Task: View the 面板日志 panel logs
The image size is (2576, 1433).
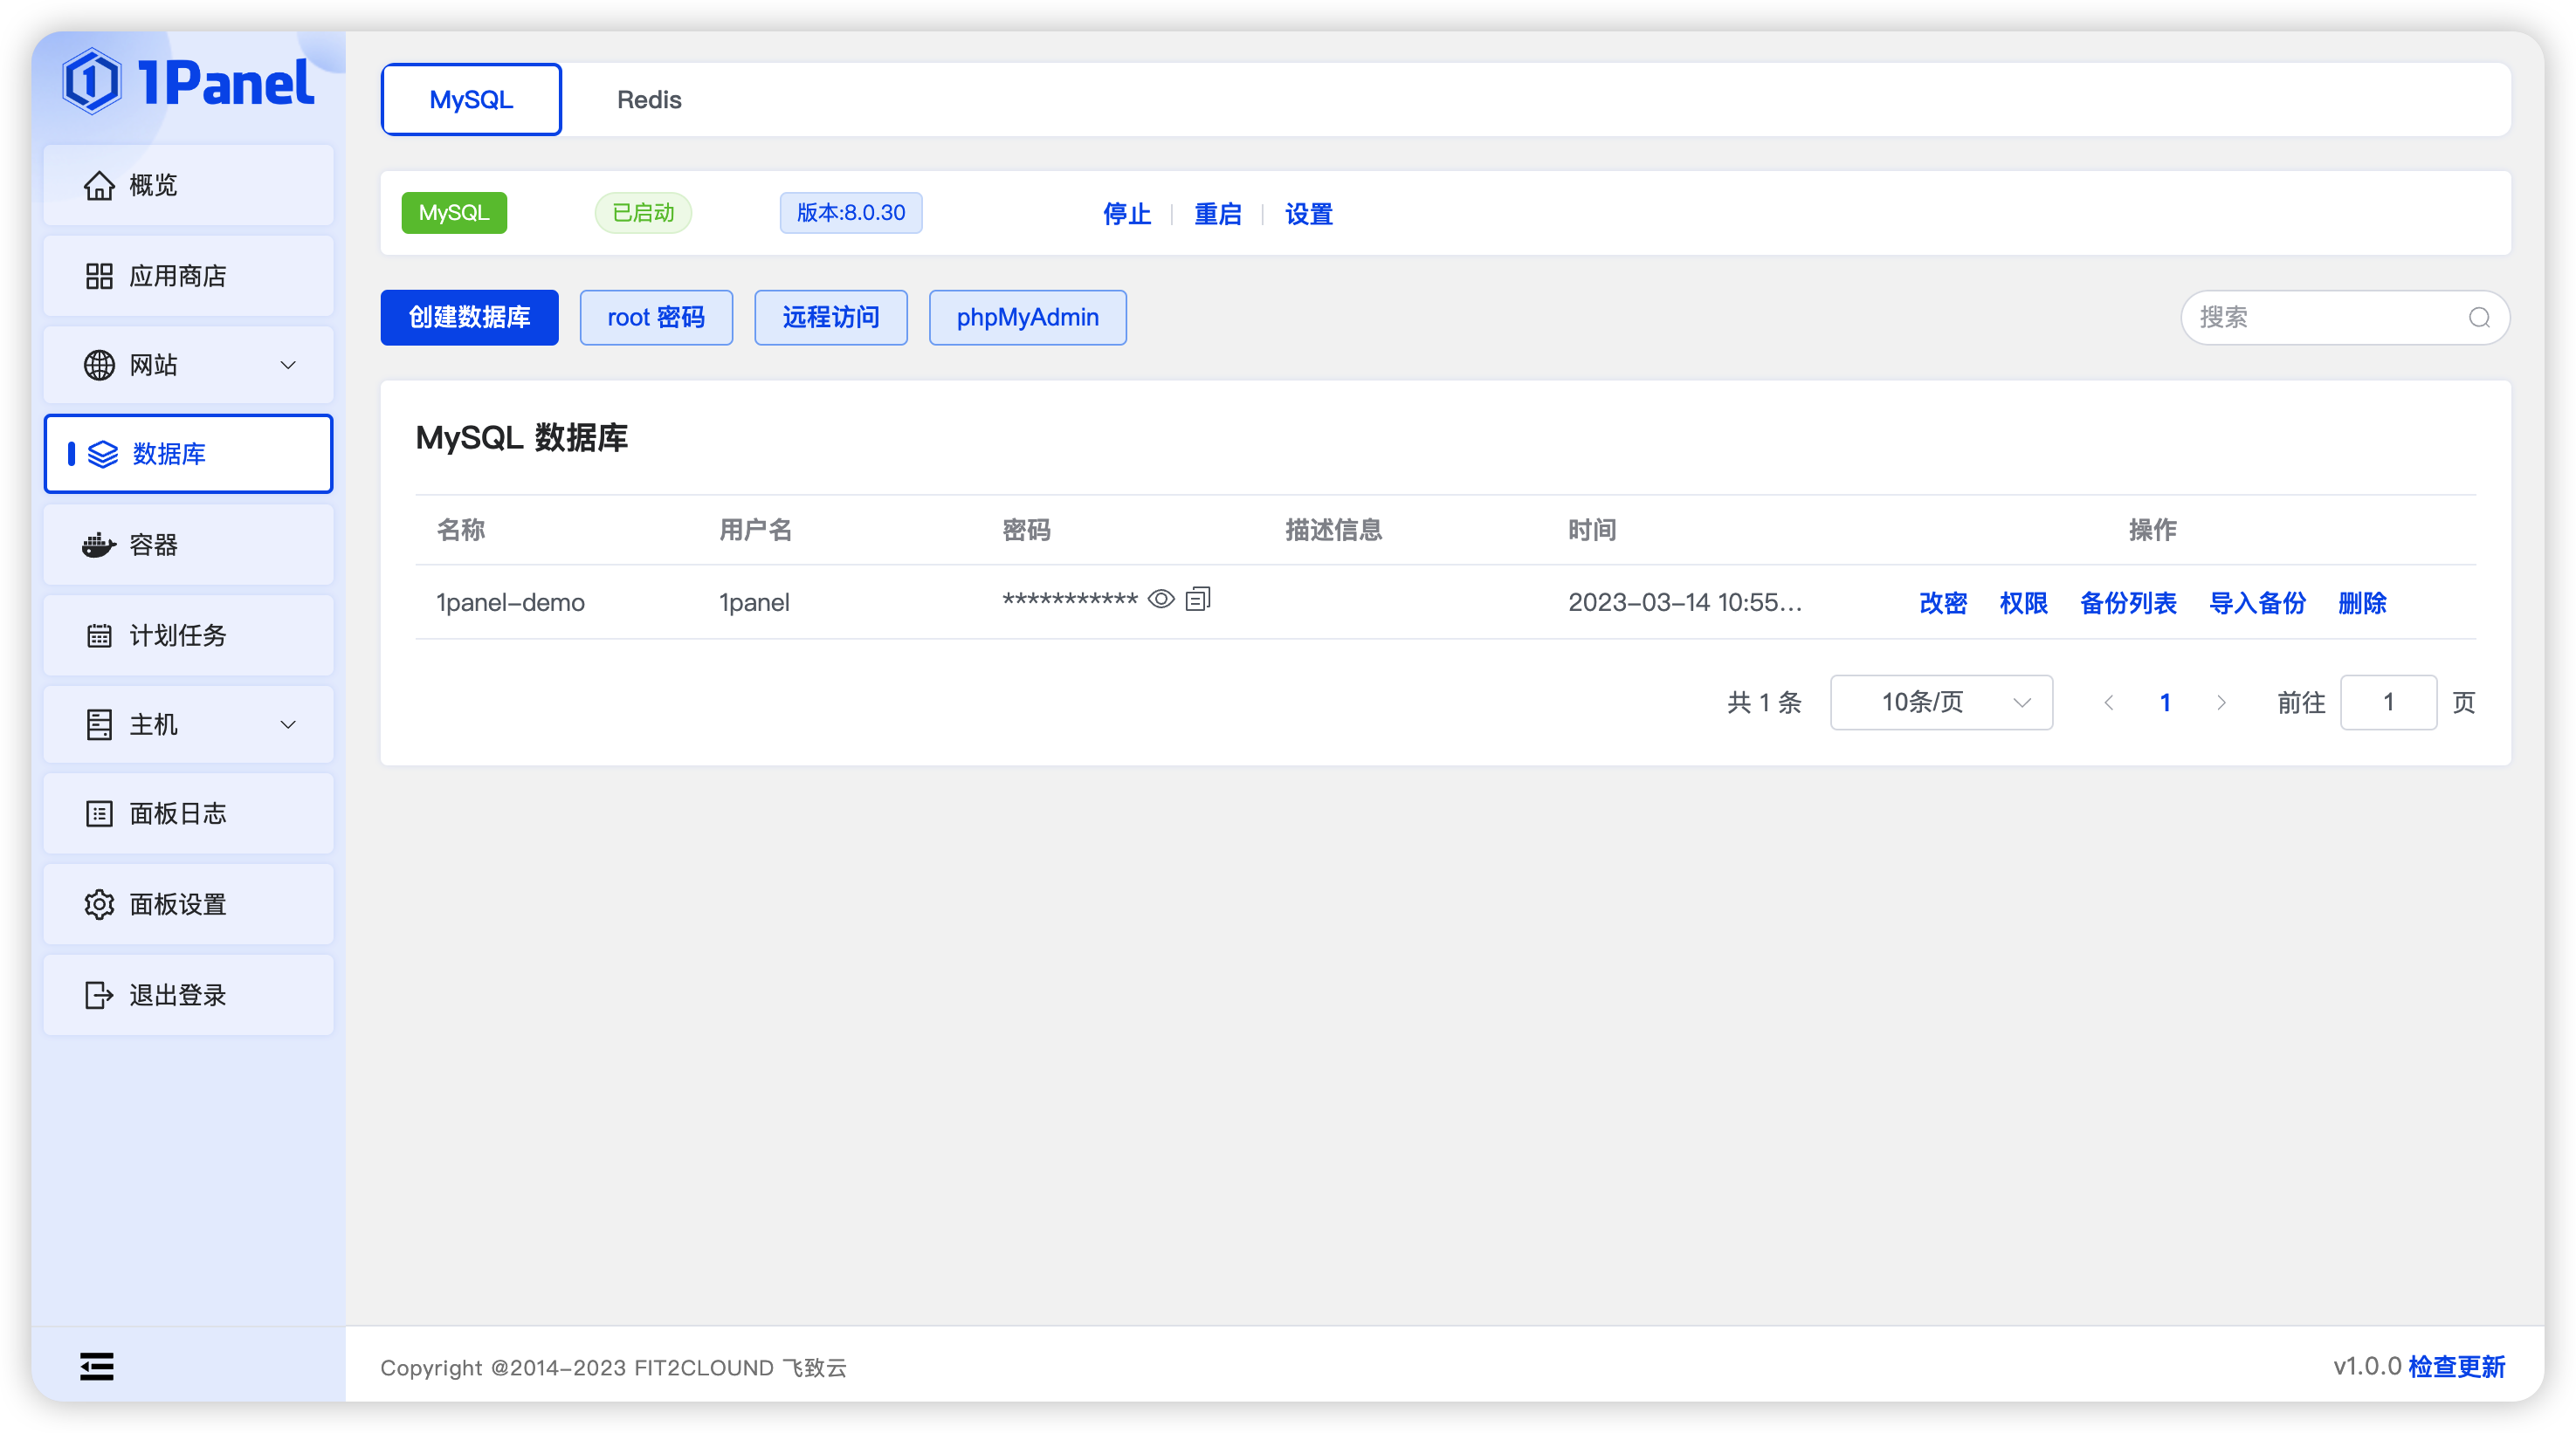Action: (x=176, y=813)
